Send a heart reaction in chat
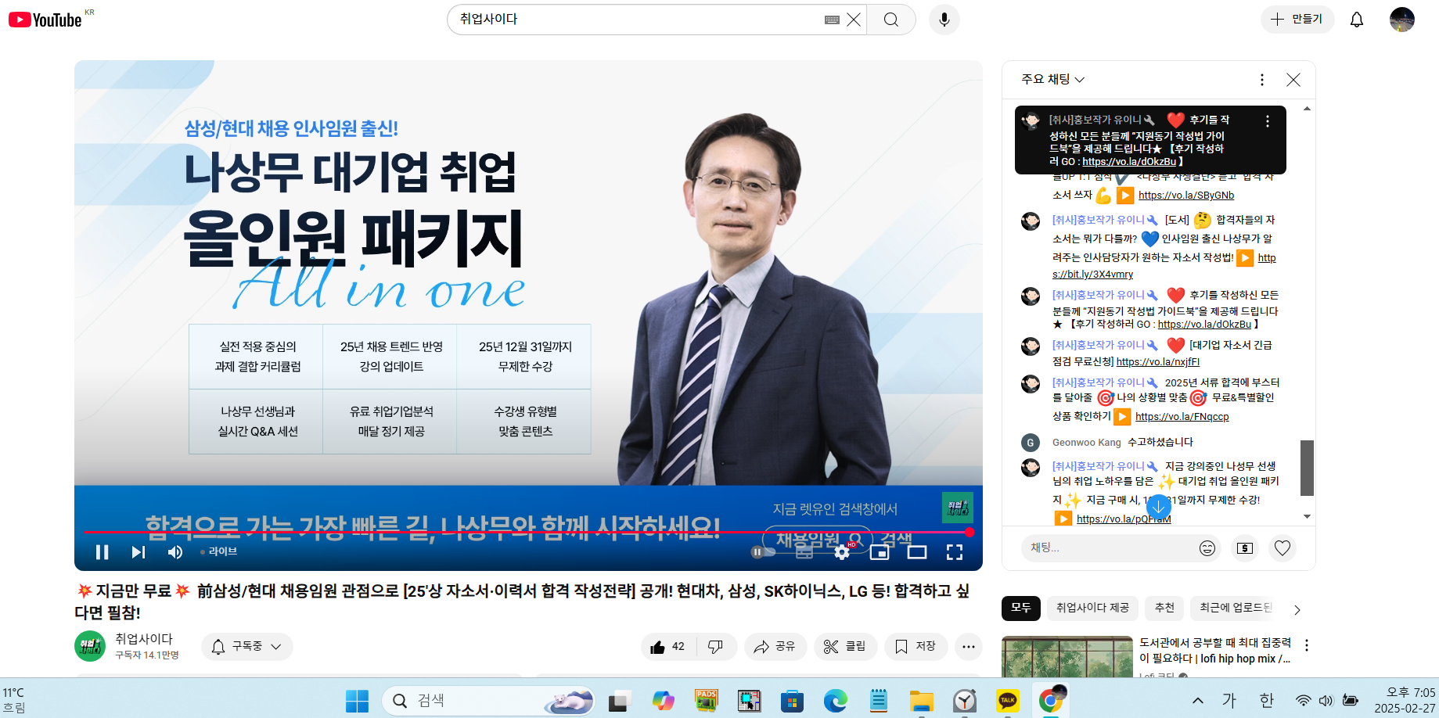 1283,548
